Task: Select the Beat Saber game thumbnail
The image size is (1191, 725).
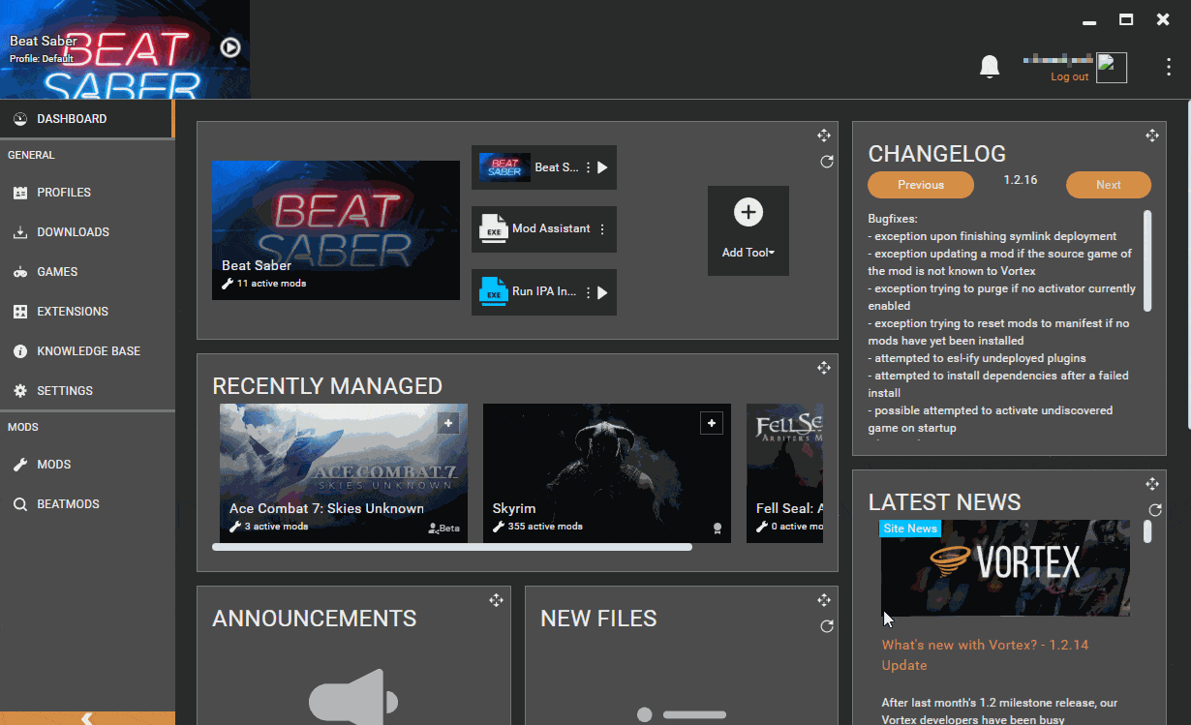Action: pyautogui.click(x=336, y=229)
